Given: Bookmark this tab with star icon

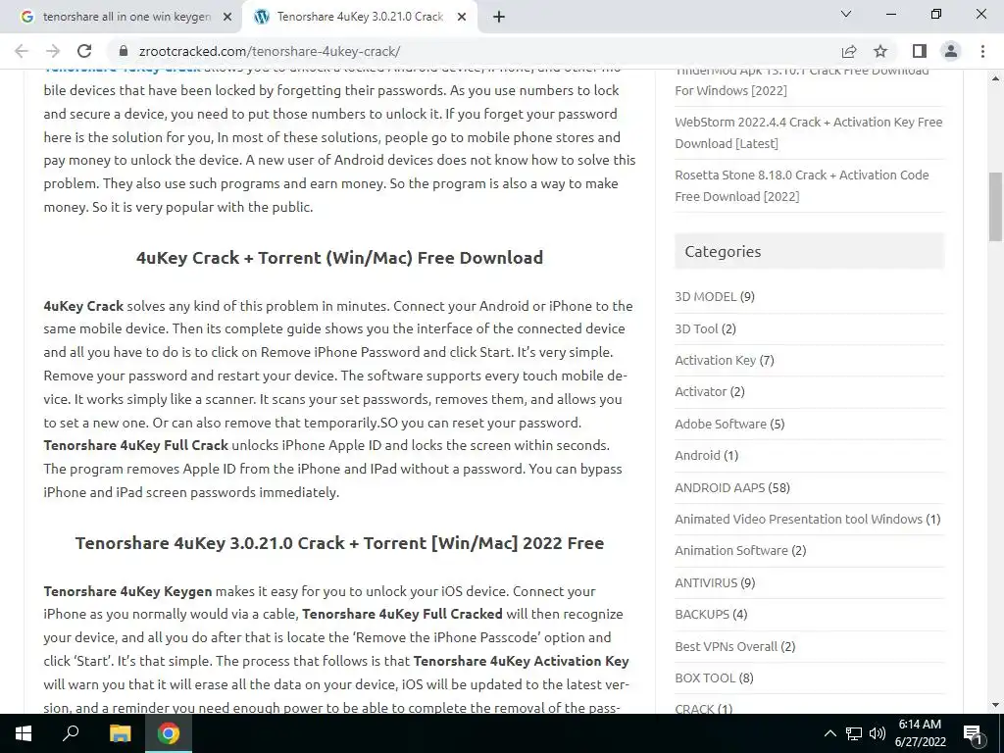Looking at the screenshot, I should pyautogui.click(x=881, y=51).
